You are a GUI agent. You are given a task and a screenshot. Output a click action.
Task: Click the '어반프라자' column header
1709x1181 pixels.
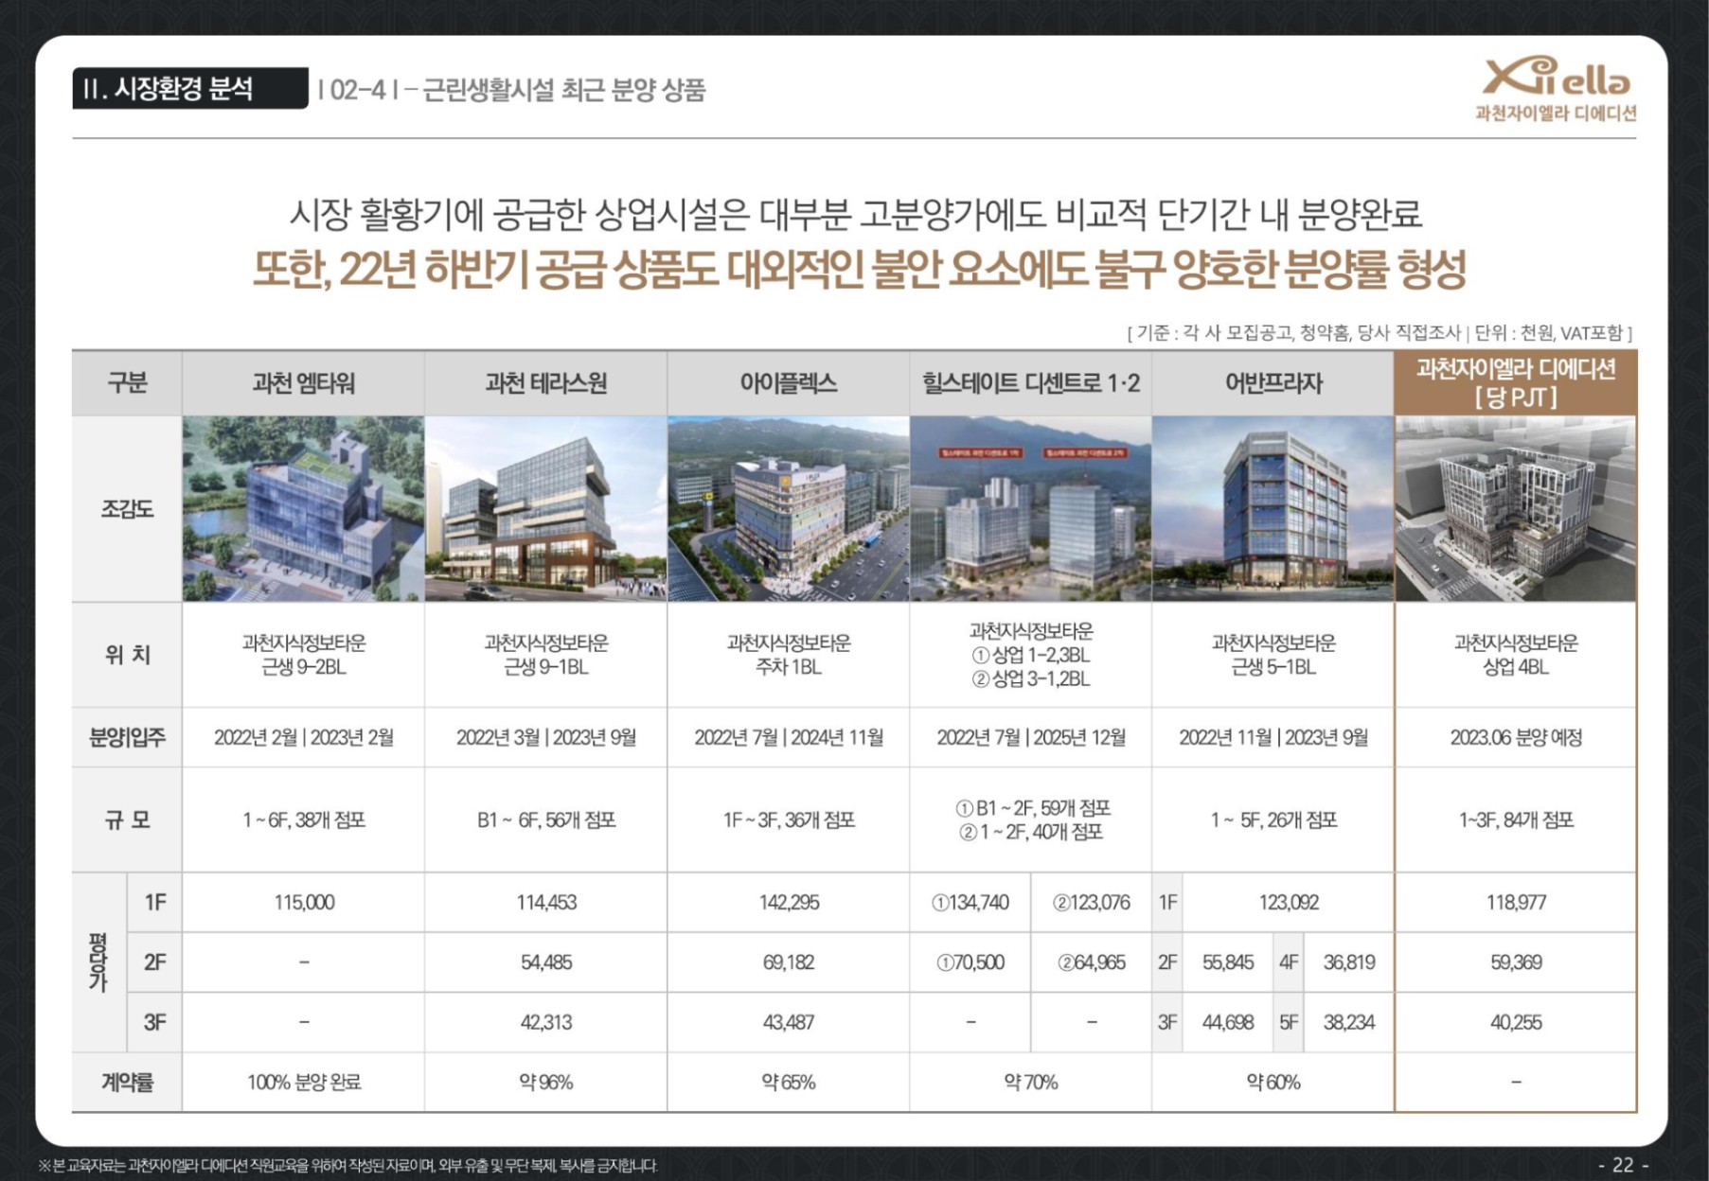1273,383
